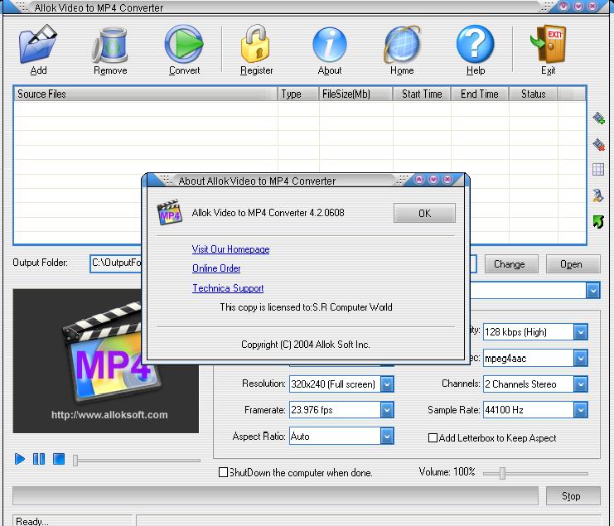Viewport: 614px width, 526px height.
Task: Click the Volume slider handle
Action: pyautogui.click(x=502, y=473)
